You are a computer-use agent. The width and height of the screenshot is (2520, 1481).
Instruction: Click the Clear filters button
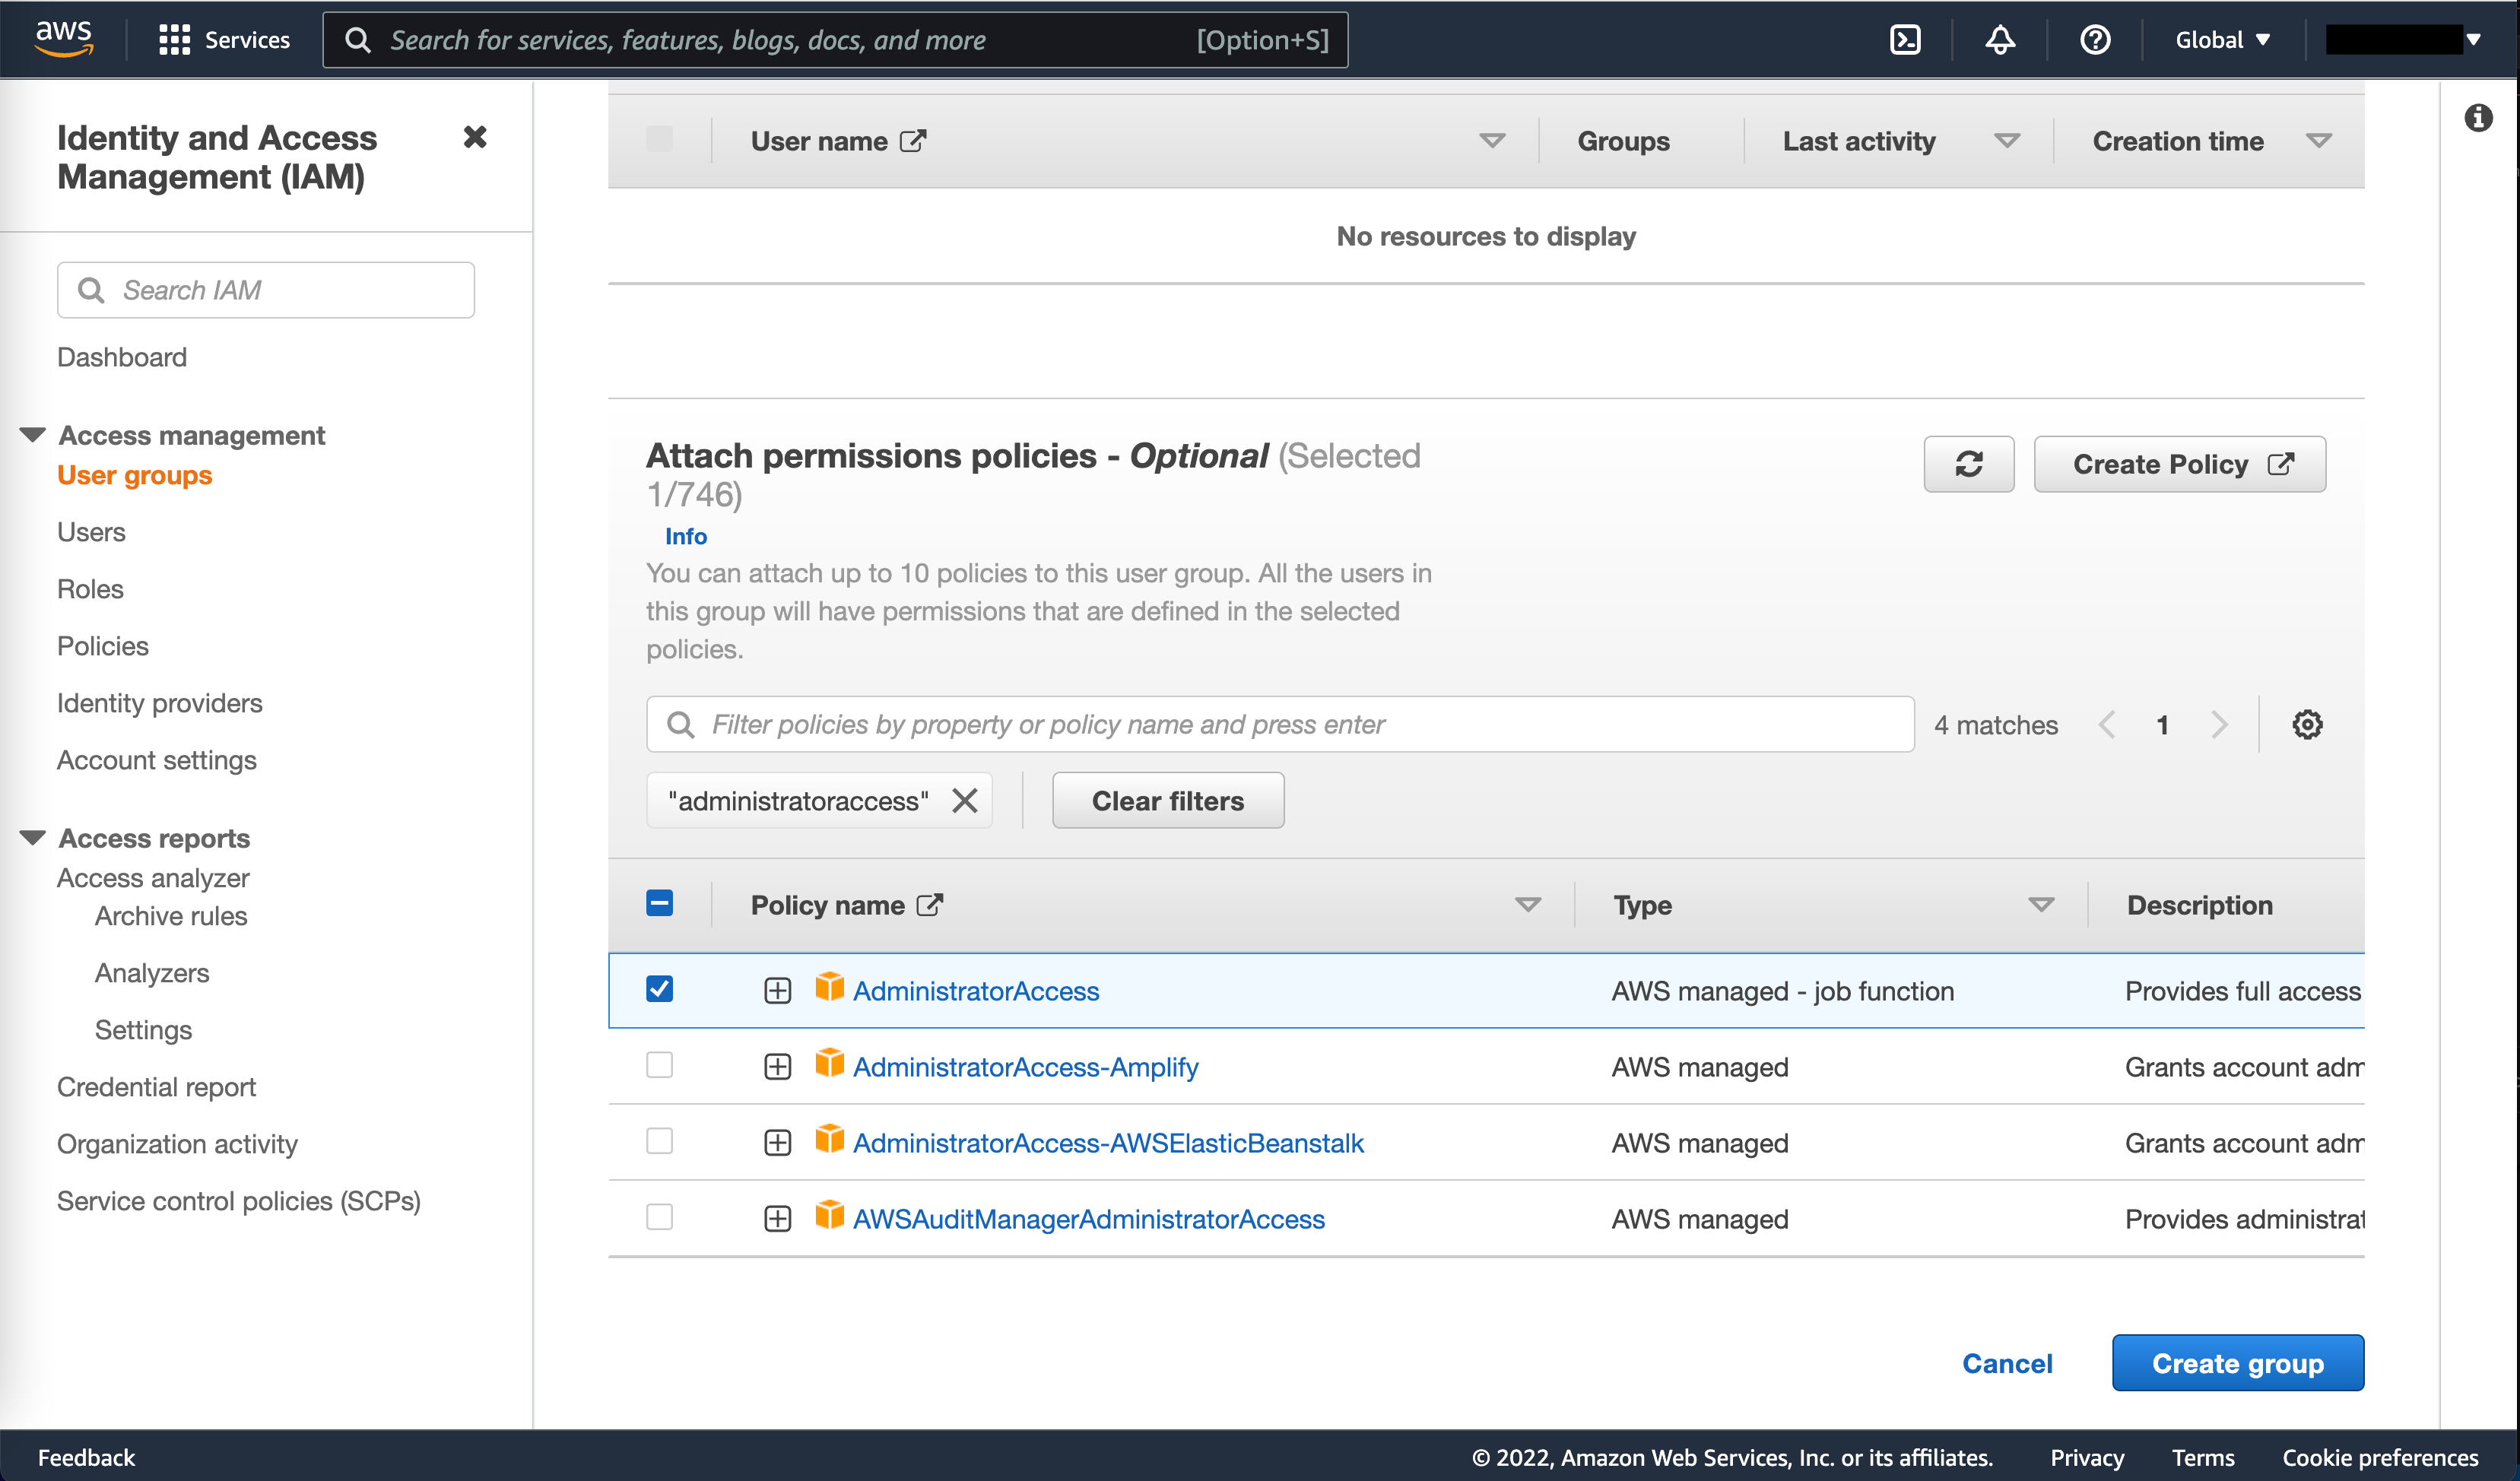pyautogui.click(x=1168, y=800)
